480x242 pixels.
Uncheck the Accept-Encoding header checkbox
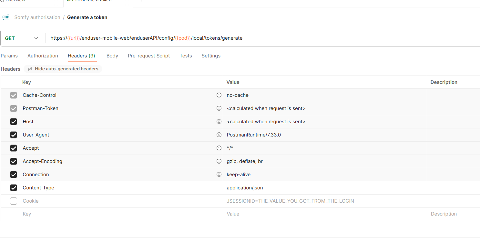[x=13, y=161]
